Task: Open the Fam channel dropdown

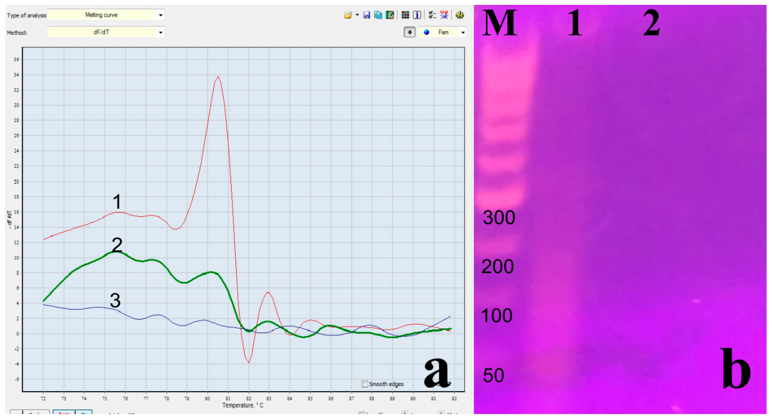Action: (463, 32)
